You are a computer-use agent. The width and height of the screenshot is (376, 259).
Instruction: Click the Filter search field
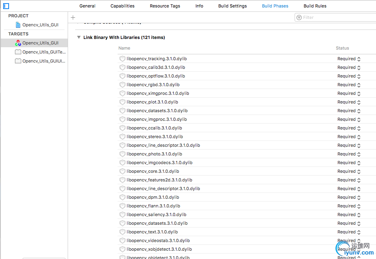336,18
